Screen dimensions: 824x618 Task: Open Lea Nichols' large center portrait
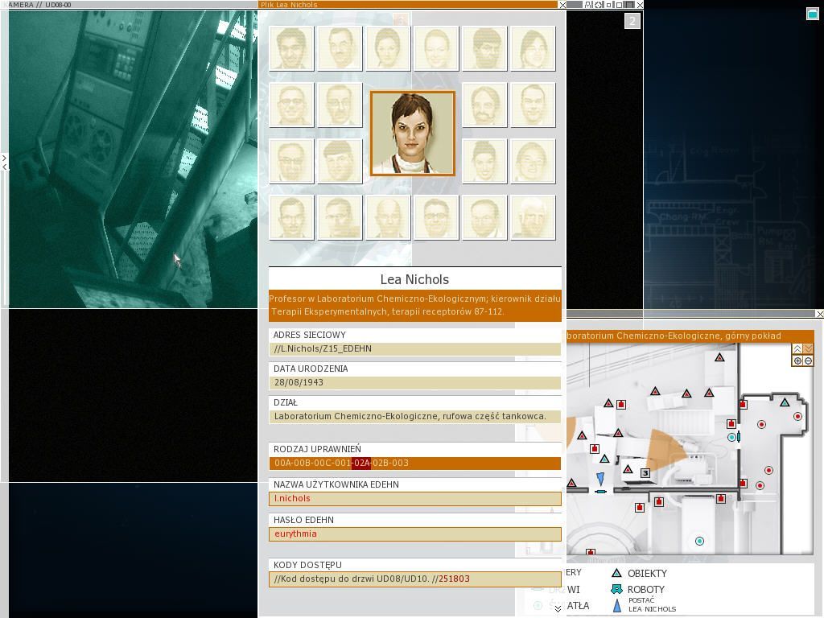412,134
